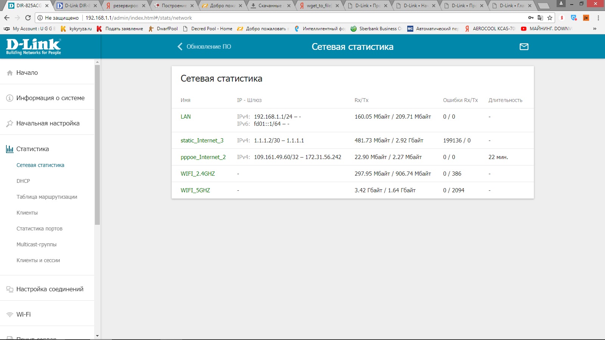Viewport: 605px width, 340px height.
Task: Open the new tab button
Action: point(543,6)
